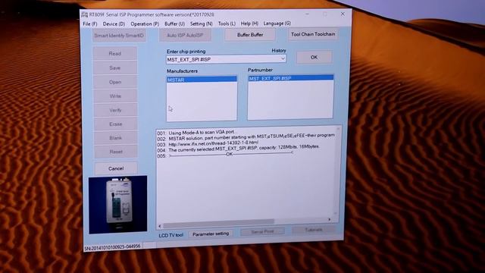Open the Buffer (U) menu
Image resolution: width=485 pixels, height=273 pixels.
click(x=174, y=24)
